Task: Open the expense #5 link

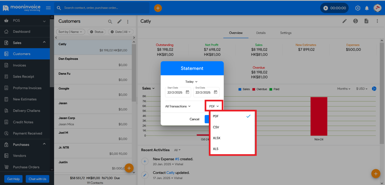Action: click(x=177, y=159)
